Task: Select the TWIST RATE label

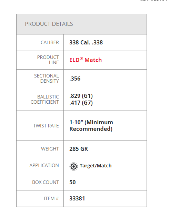Action: coord(46,126)
